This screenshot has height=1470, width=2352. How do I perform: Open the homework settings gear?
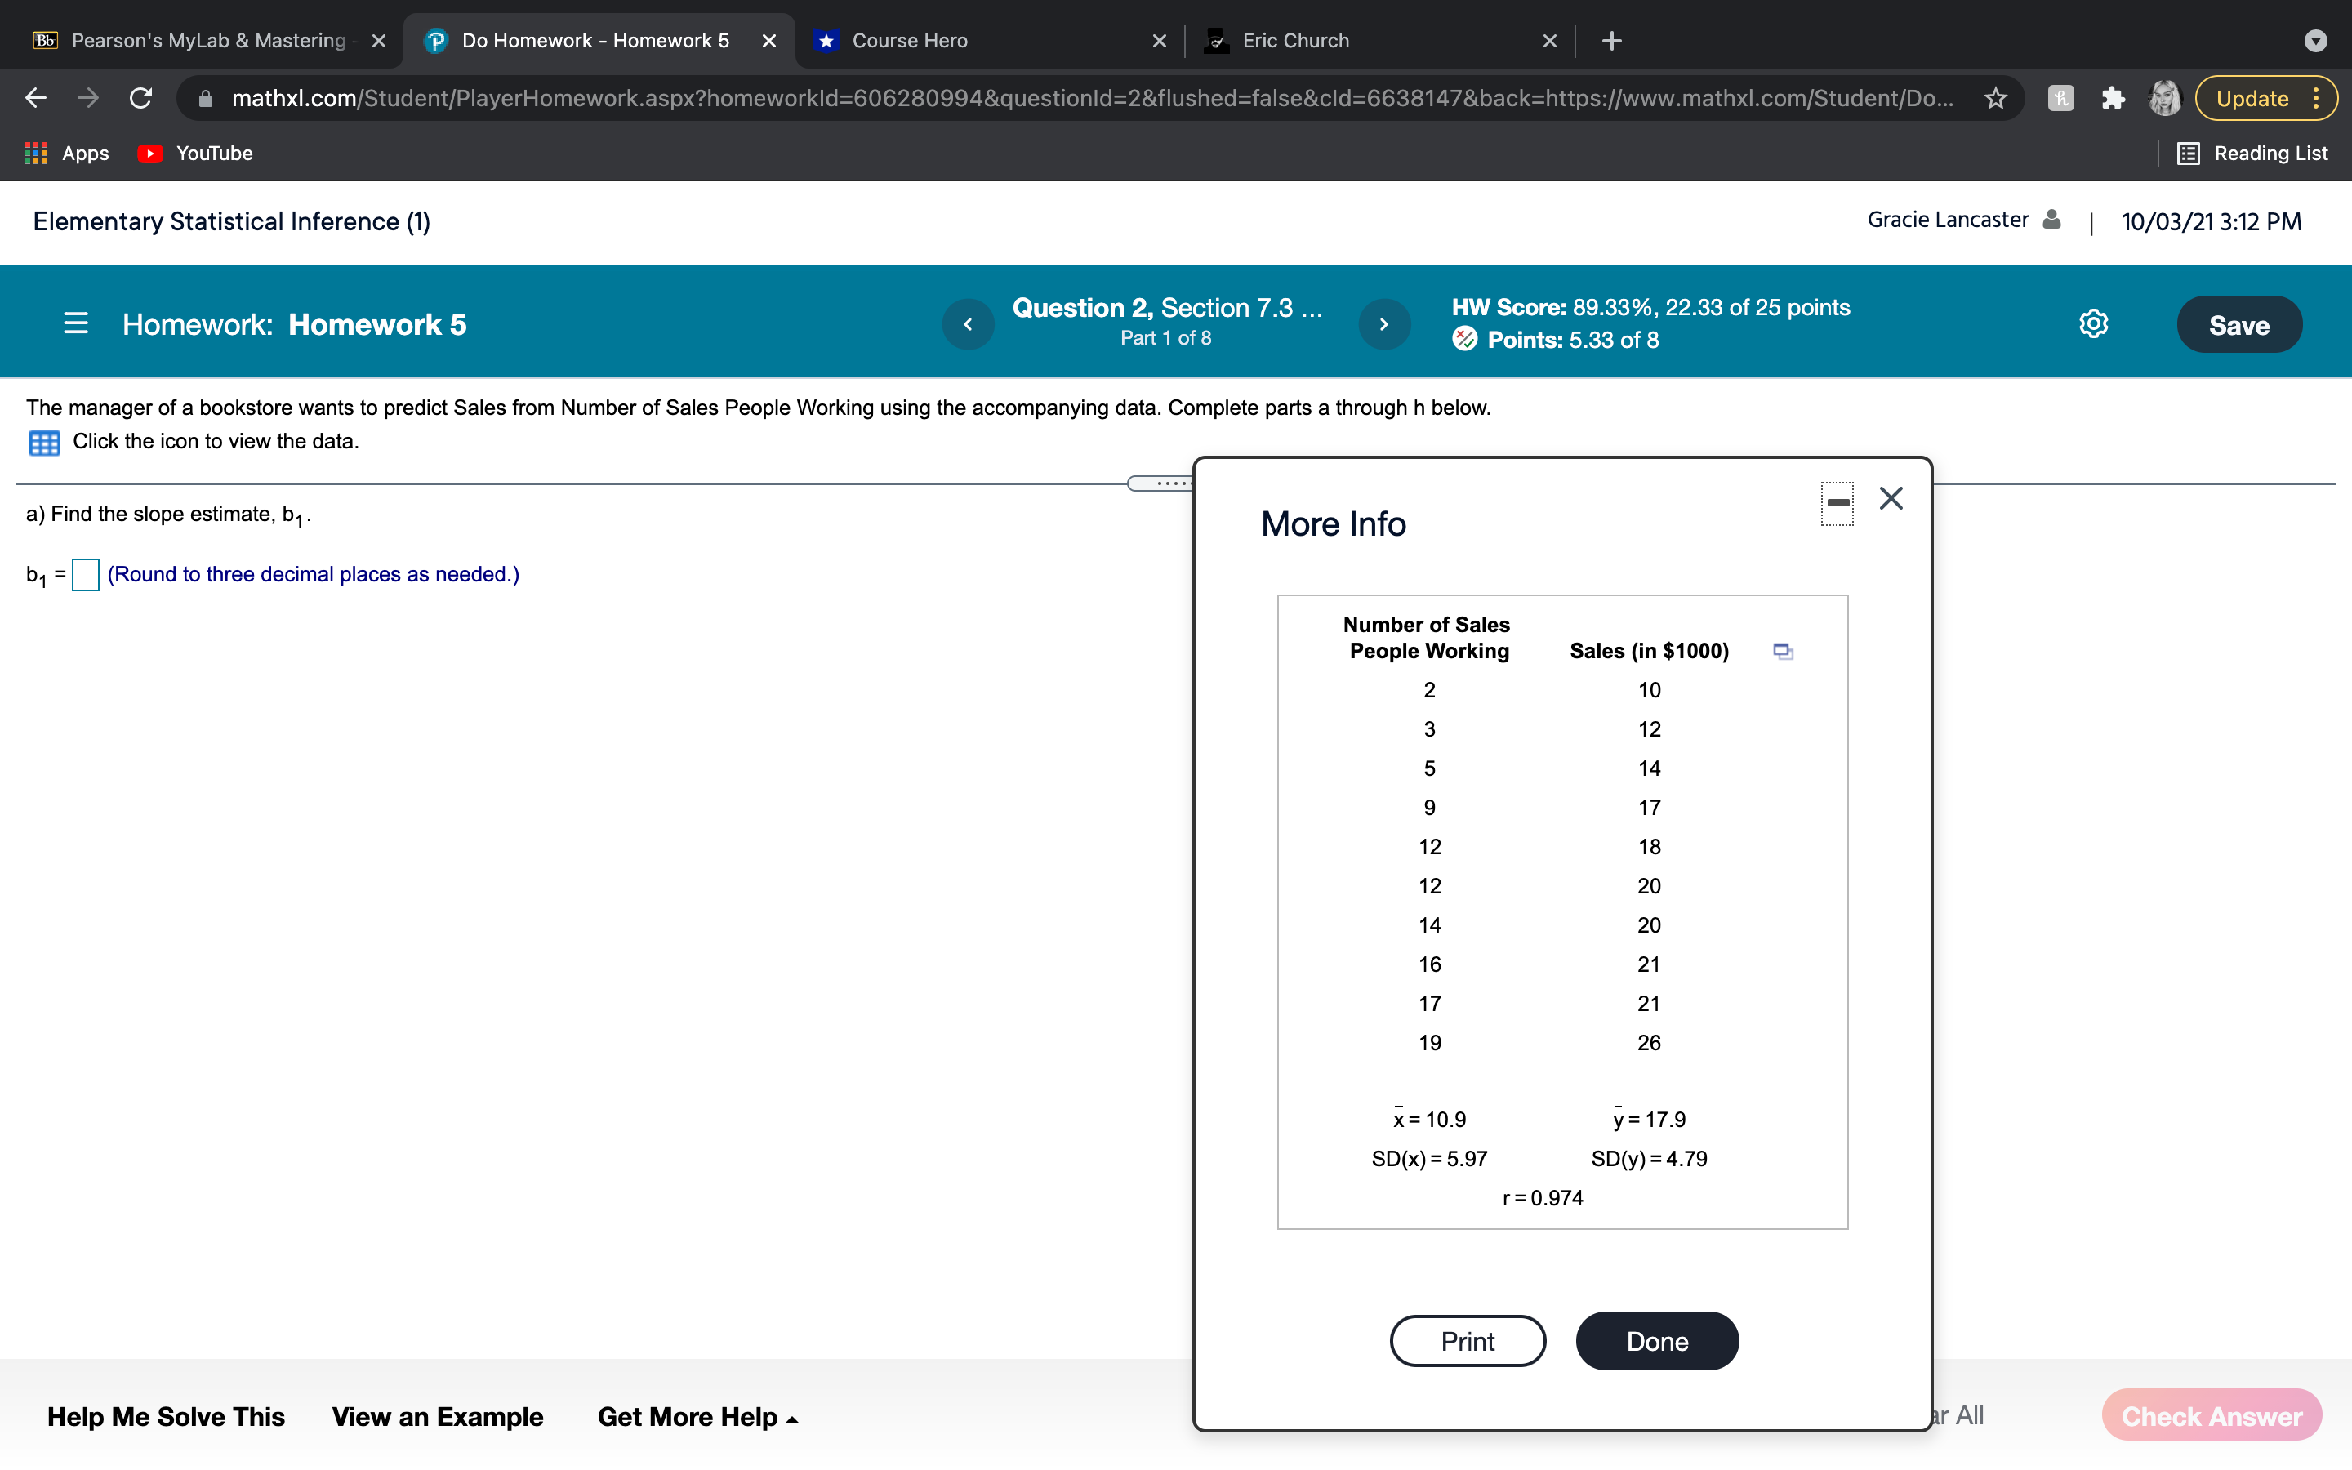(x=2093, y=323)
